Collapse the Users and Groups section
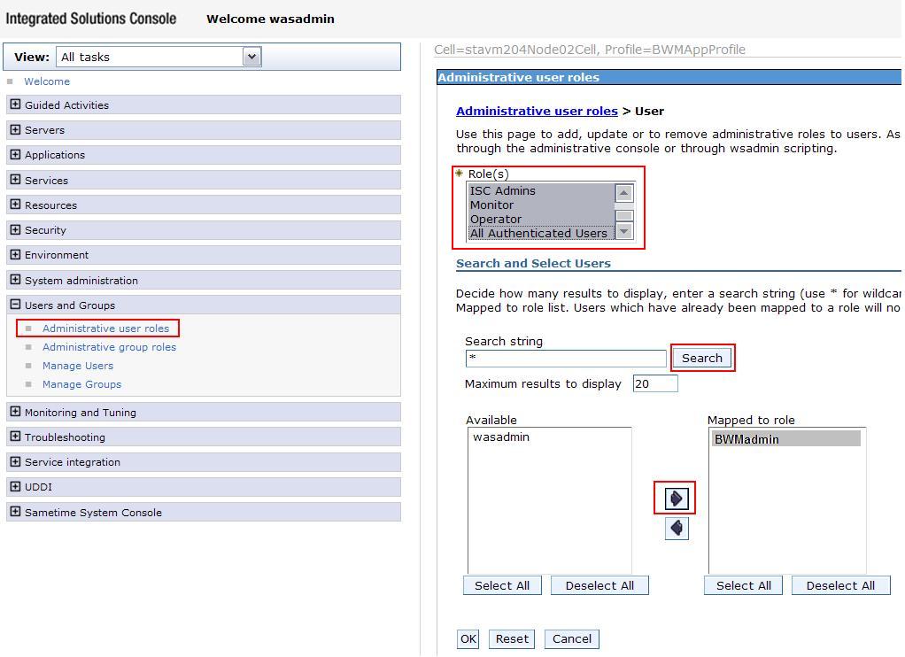905x657 pixels. 16,305
